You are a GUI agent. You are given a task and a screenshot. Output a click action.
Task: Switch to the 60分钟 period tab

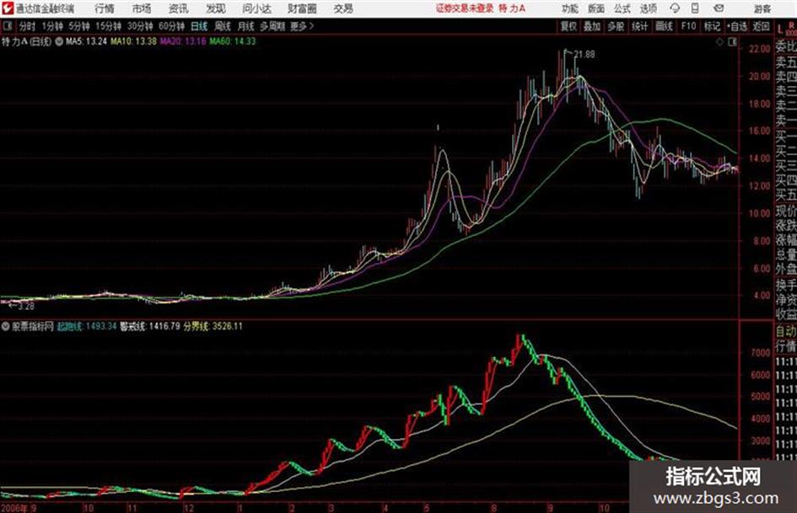pos(171,26)
